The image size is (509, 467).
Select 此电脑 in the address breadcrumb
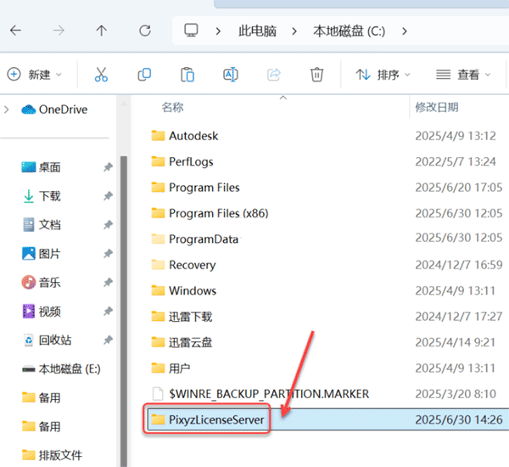pos(257,31)
